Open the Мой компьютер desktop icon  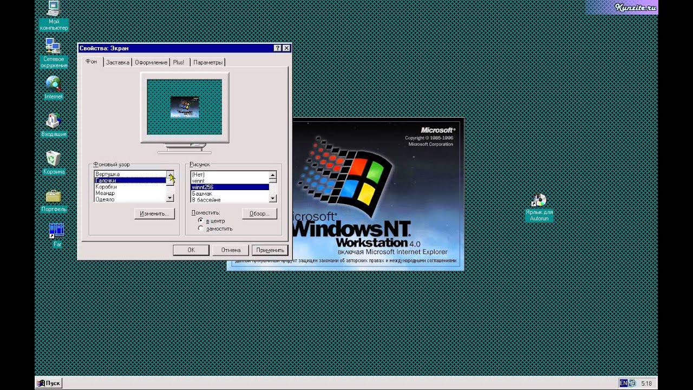click(54, 15)
